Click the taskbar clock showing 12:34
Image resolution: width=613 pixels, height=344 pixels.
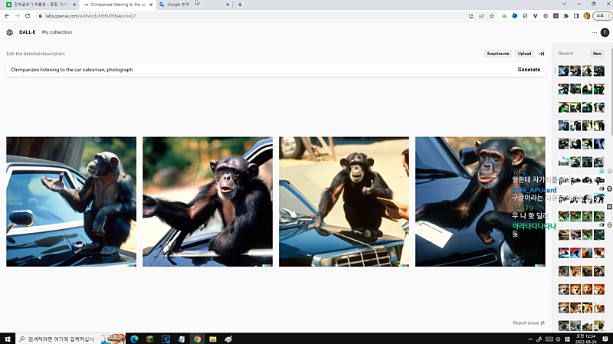585,339
